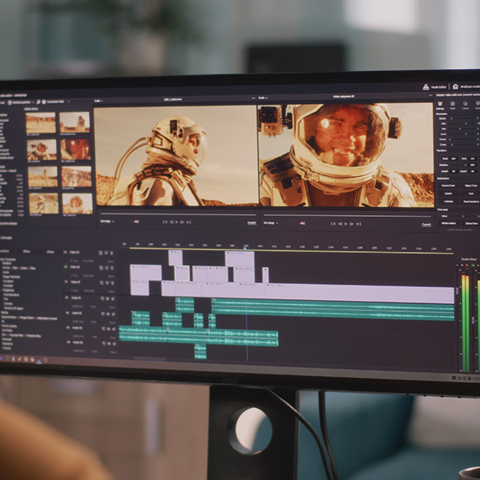Select the red helmet close-up thumbnail
Viewport: 480px width, 480px height.
point(76,150)
